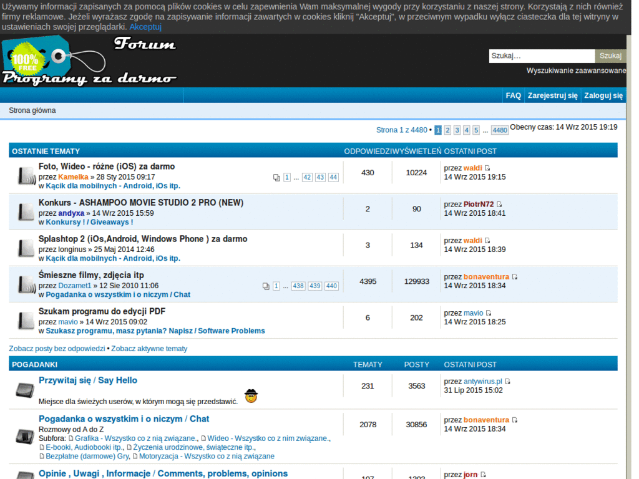Viewport: 639px width, 479px height.
Task: Open Zobacz posty bez odpowiedzi link
Action: pos(57,349)
